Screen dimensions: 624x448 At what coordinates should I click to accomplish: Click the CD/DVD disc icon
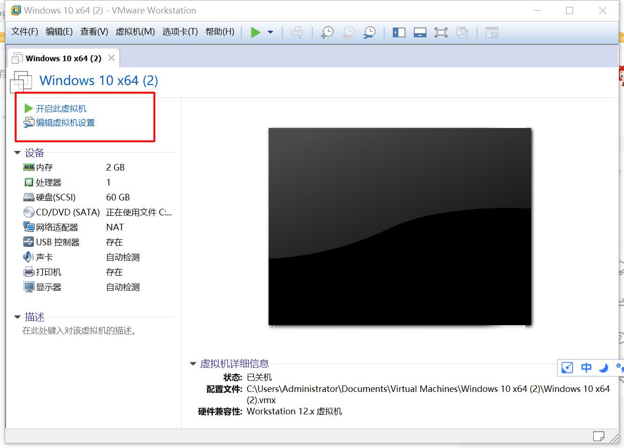coord(29,212)
